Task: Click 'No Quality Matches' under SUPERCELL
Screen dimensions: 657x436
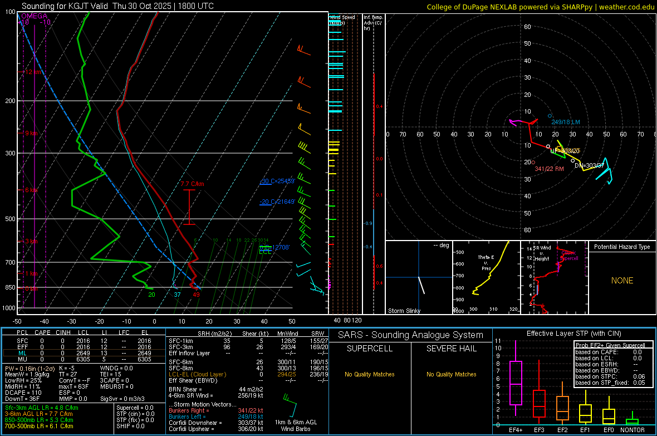Action: pyautogui.click(x=370, y=374)
